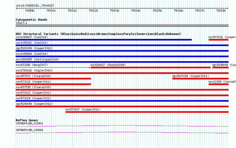Screen dimensions: 236x148
Task: Open the dgv5192n54 (Cooper2011) label
Action: tap(34, 48)
